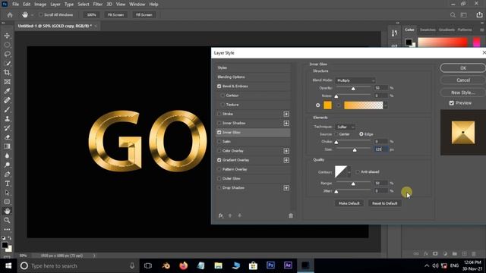
Task: Enable the Inner Shadow checkbox
Action: click(x=219, y=123)
